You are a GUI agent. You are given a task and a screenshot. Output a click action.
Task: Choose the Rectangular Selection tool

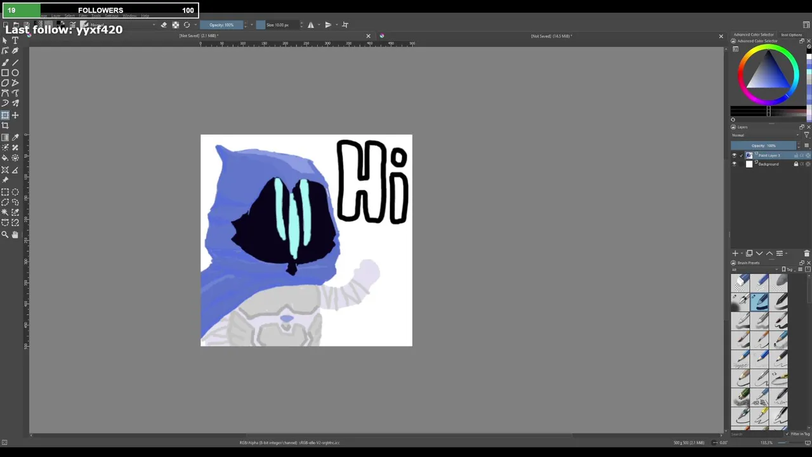pyautogui.click(x=5, y=192)
